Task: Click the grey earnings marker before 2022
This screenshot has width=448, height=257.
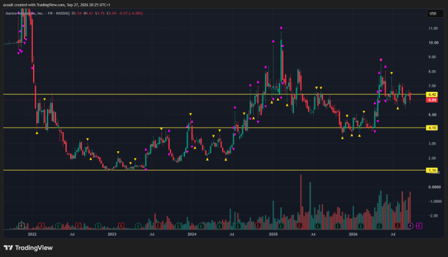Action: [x=21, y=226]
